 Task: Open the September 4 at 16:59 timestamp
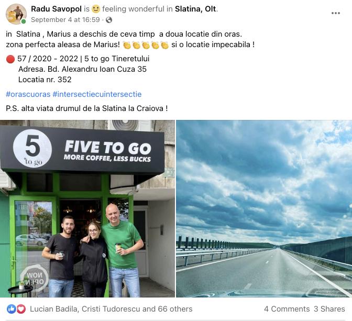coord(65,20)
